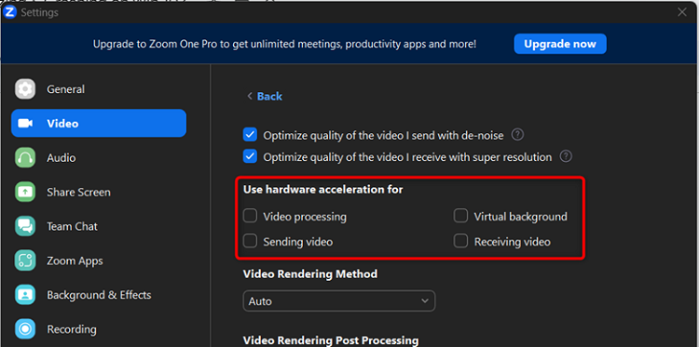699x347 pixels.
Task: Click the Video Rendering Post Processing heading
Action: click(331, 340)
